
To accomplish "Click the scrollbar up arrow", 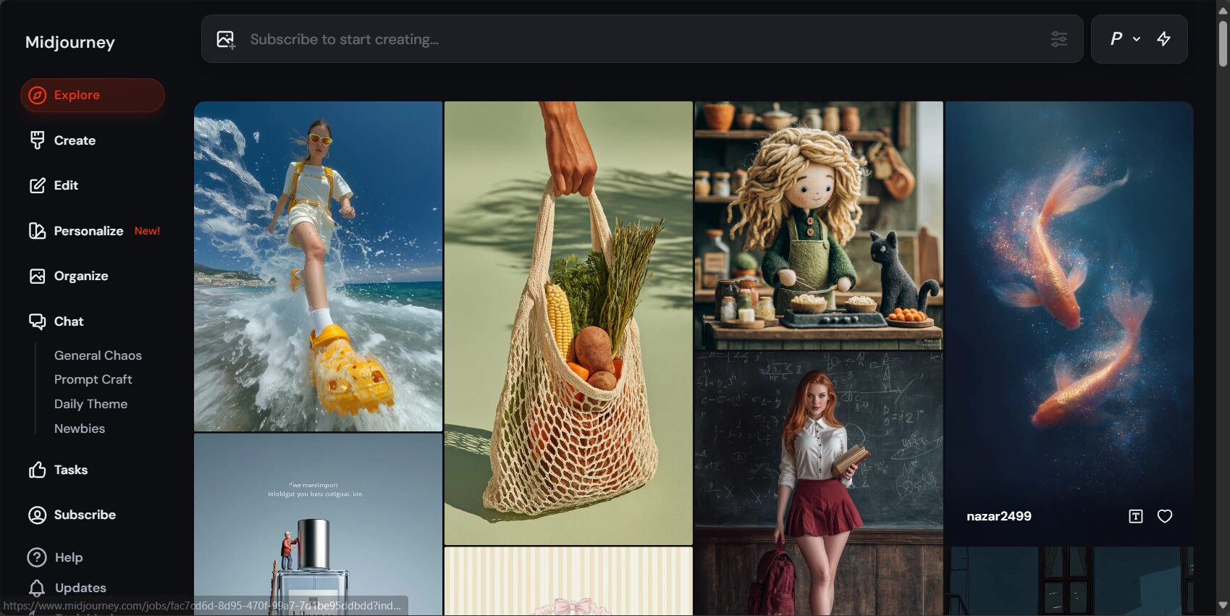I will coord(1223,11).
